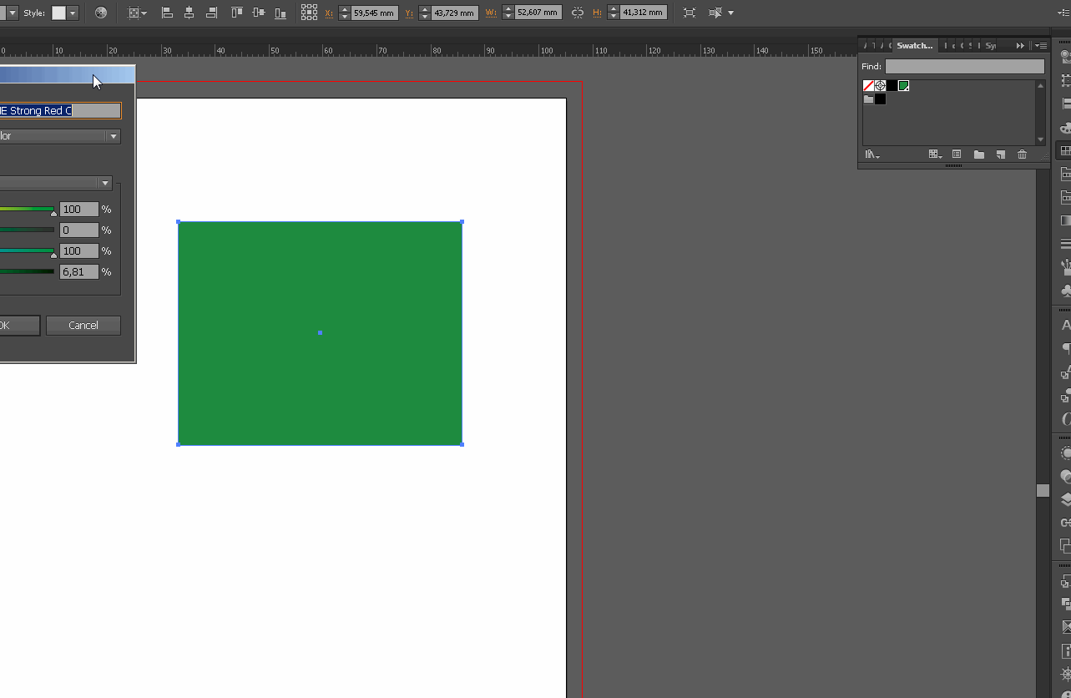Click the Transform icon in control bar
Screen dimensions: 1071x698
click(x=689, y=13)
